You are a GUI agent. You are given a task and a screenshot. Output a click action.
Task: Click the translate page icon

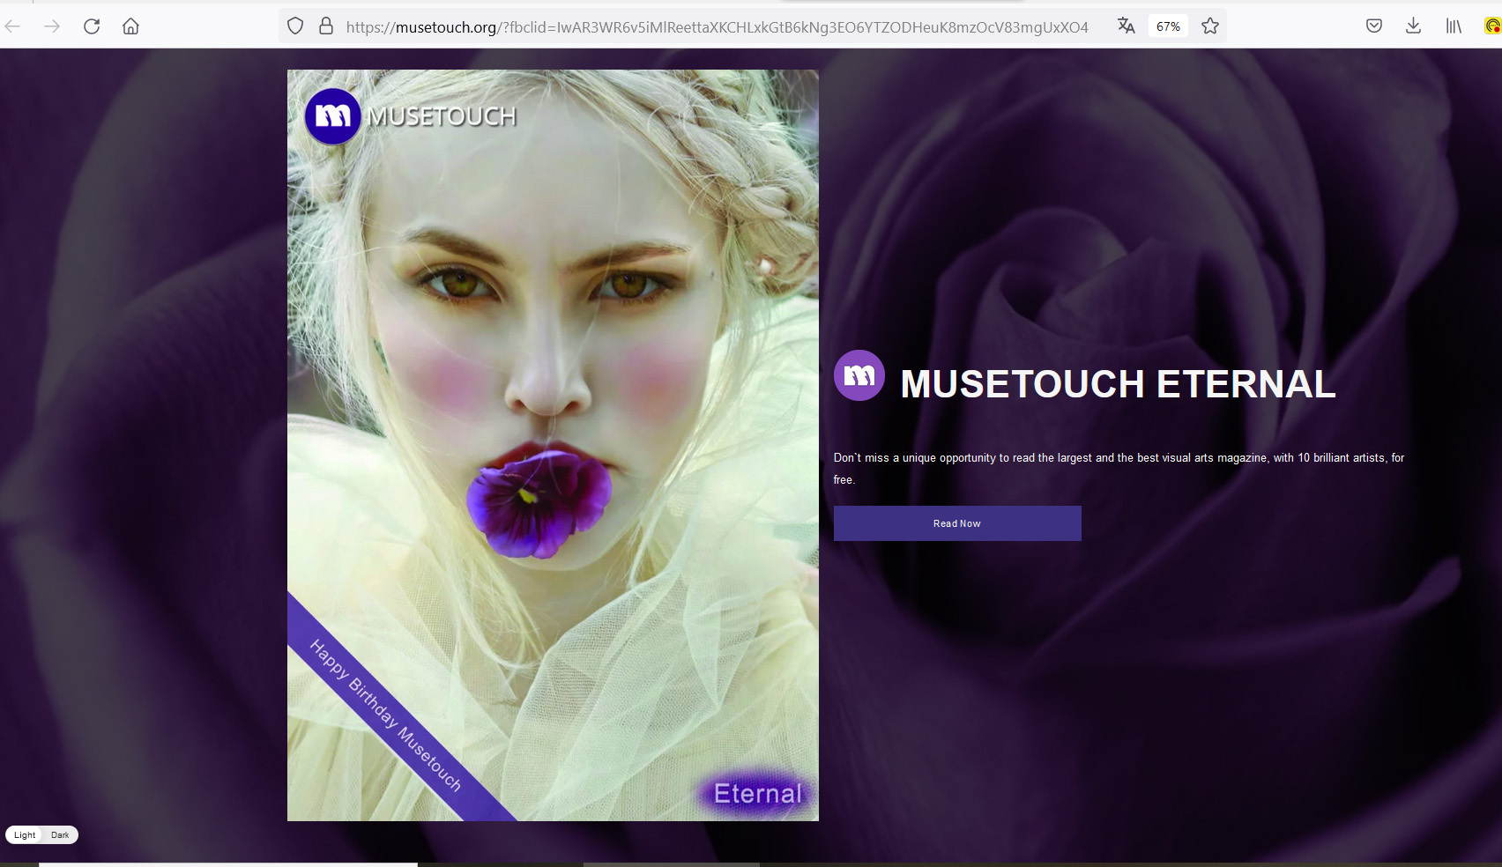(1126, 26)
